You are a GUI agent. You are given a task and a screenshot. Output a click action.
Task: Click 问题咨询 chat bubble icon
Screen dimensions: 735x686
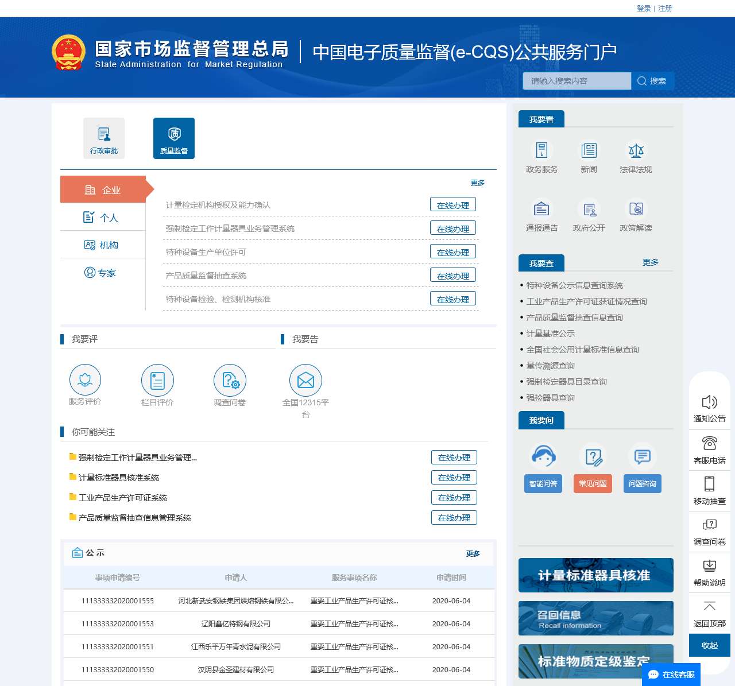click(642, 456)
